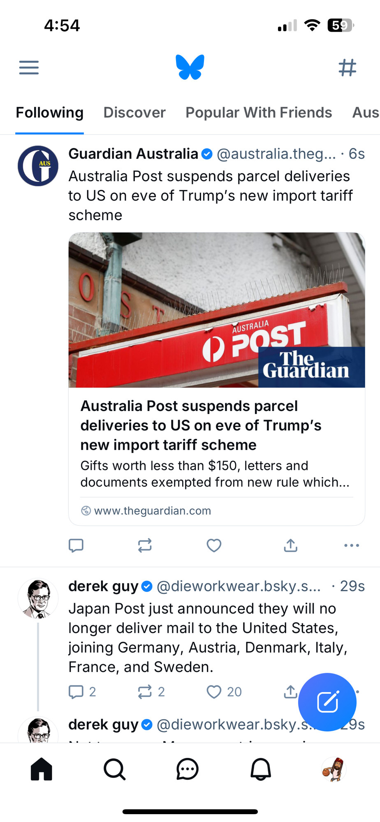Switch to Popular With Friends tab
This screenshot has width=380, height=822.
tap(259, 112)
